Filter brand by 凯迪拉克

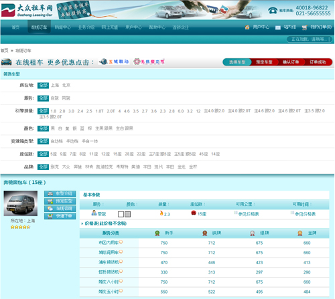point(105,167)
